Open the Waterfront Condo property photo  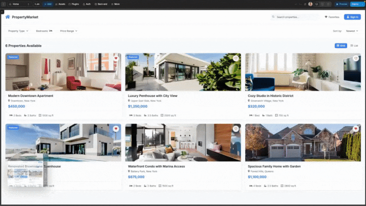(x=183, y=142)
